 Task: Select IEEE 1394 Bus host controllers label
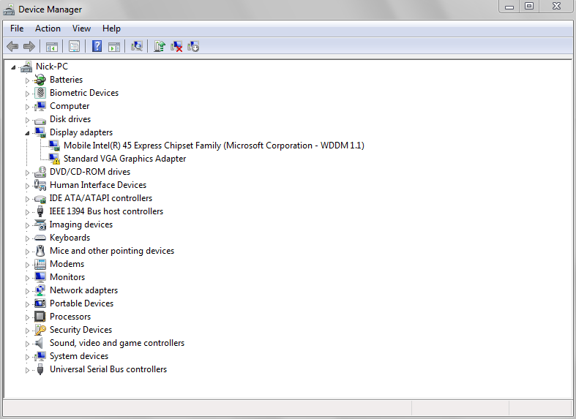[x=107, y=211]
